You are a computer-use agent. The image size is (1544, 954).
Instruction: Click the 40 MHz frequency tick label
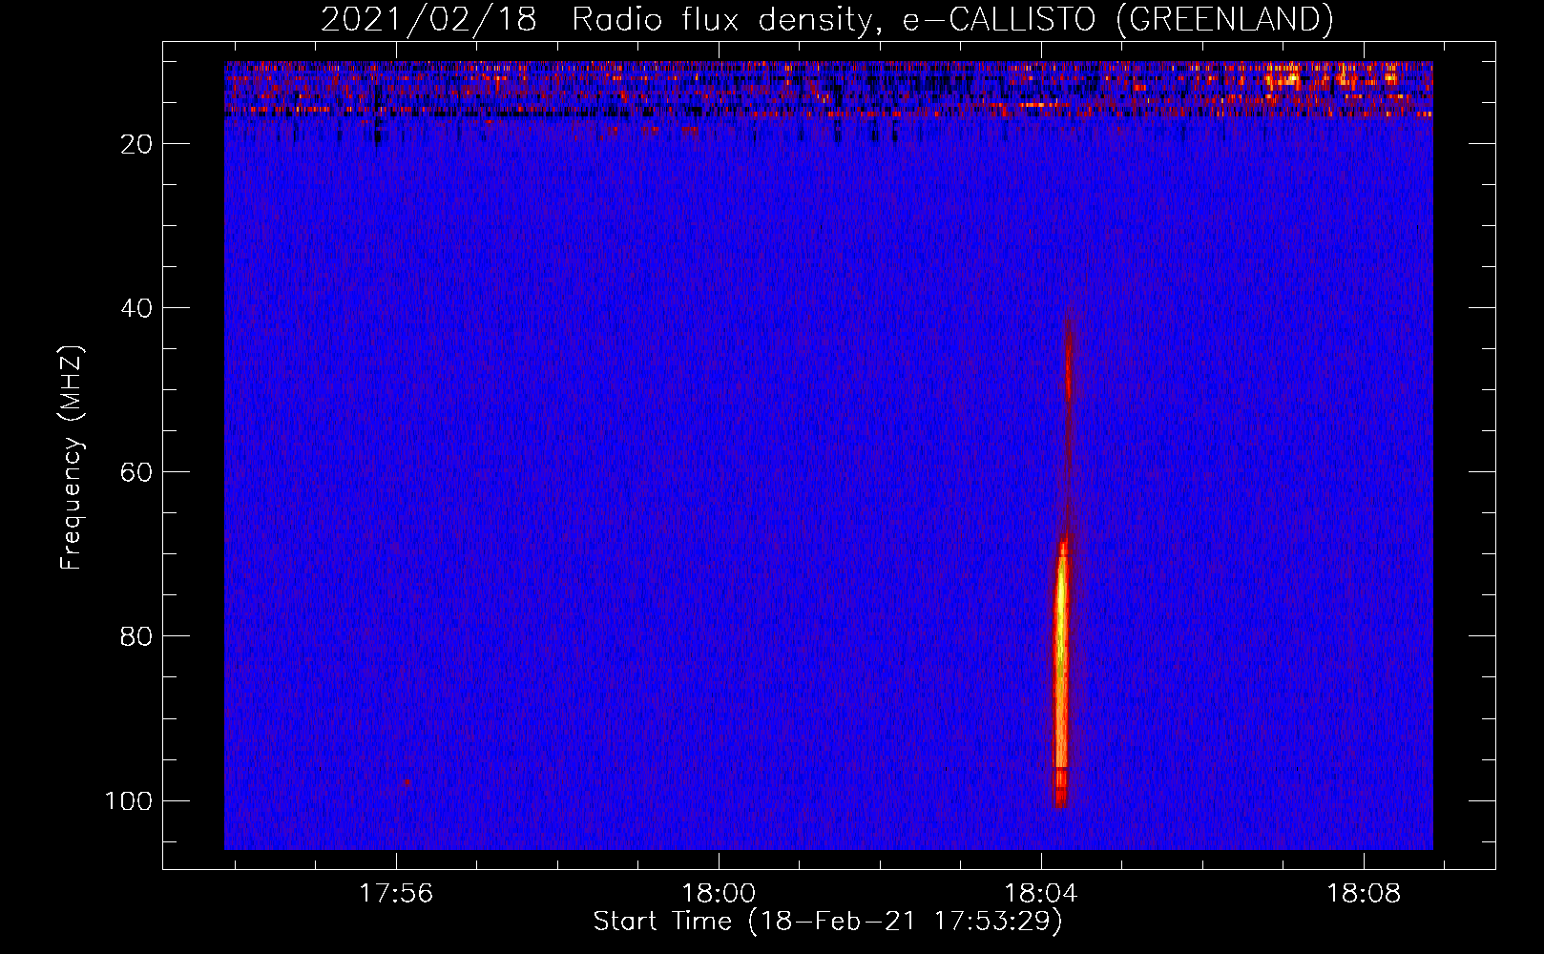click(137, 308)
